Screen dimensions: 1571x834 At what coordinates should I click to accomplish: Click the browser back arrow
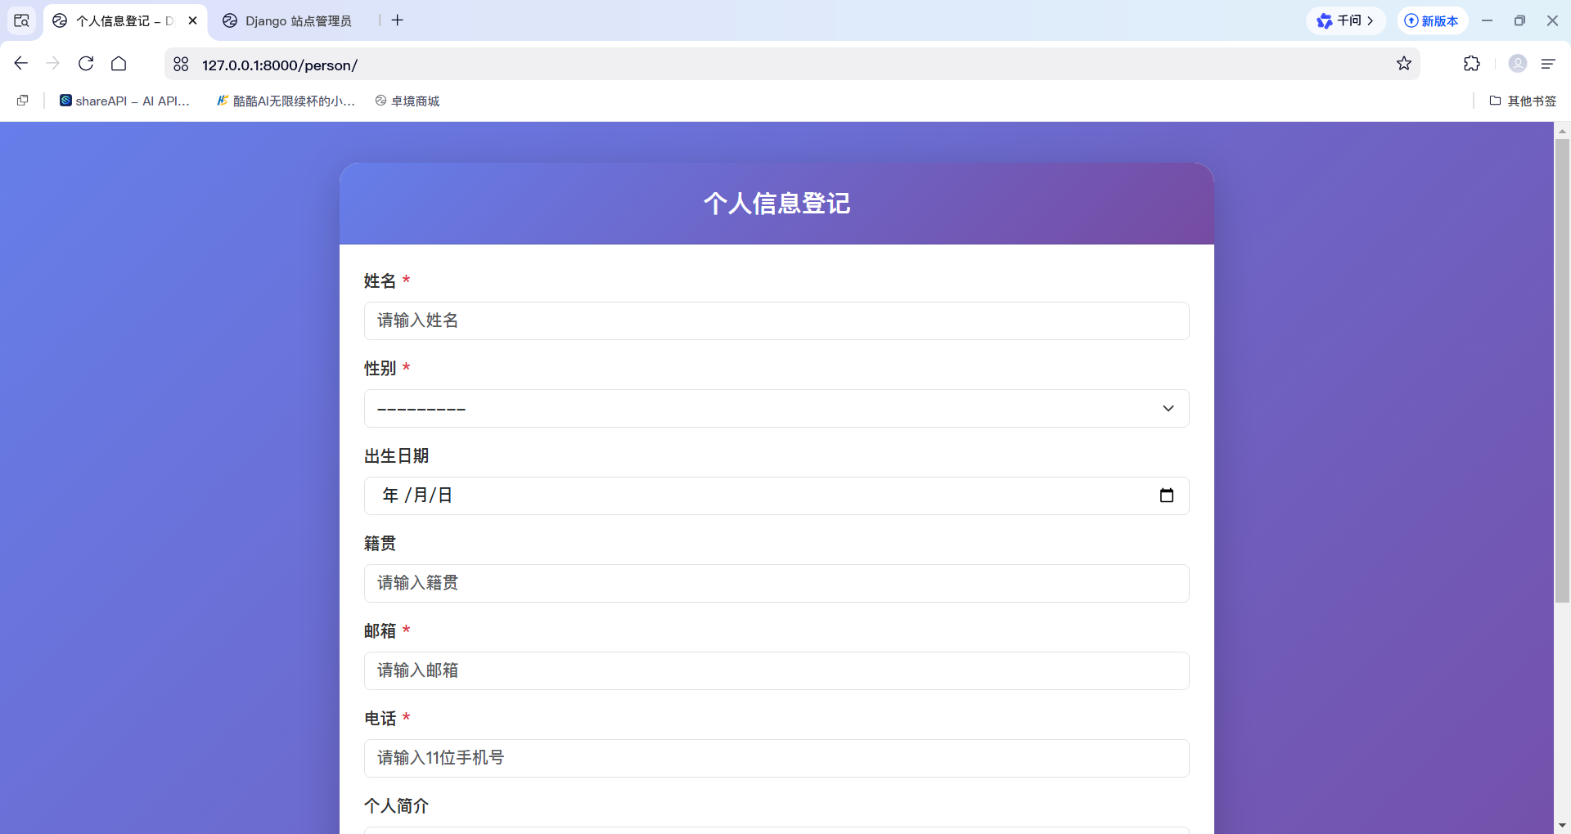[21, 64]
